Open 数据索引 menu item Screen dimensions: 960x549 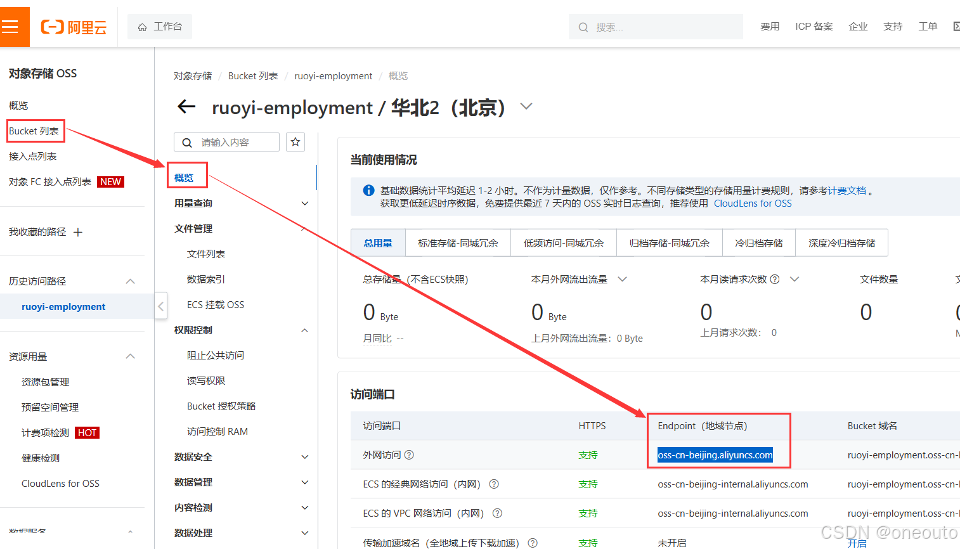(x=206, y=279)
